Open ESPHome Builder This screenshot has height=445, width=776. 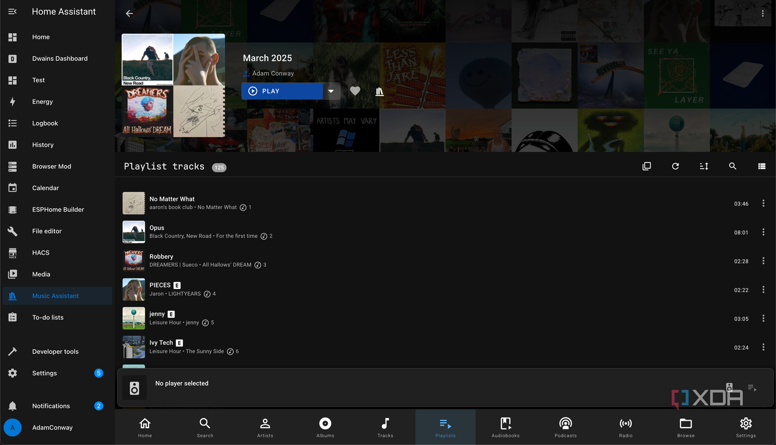pos(57,210)
